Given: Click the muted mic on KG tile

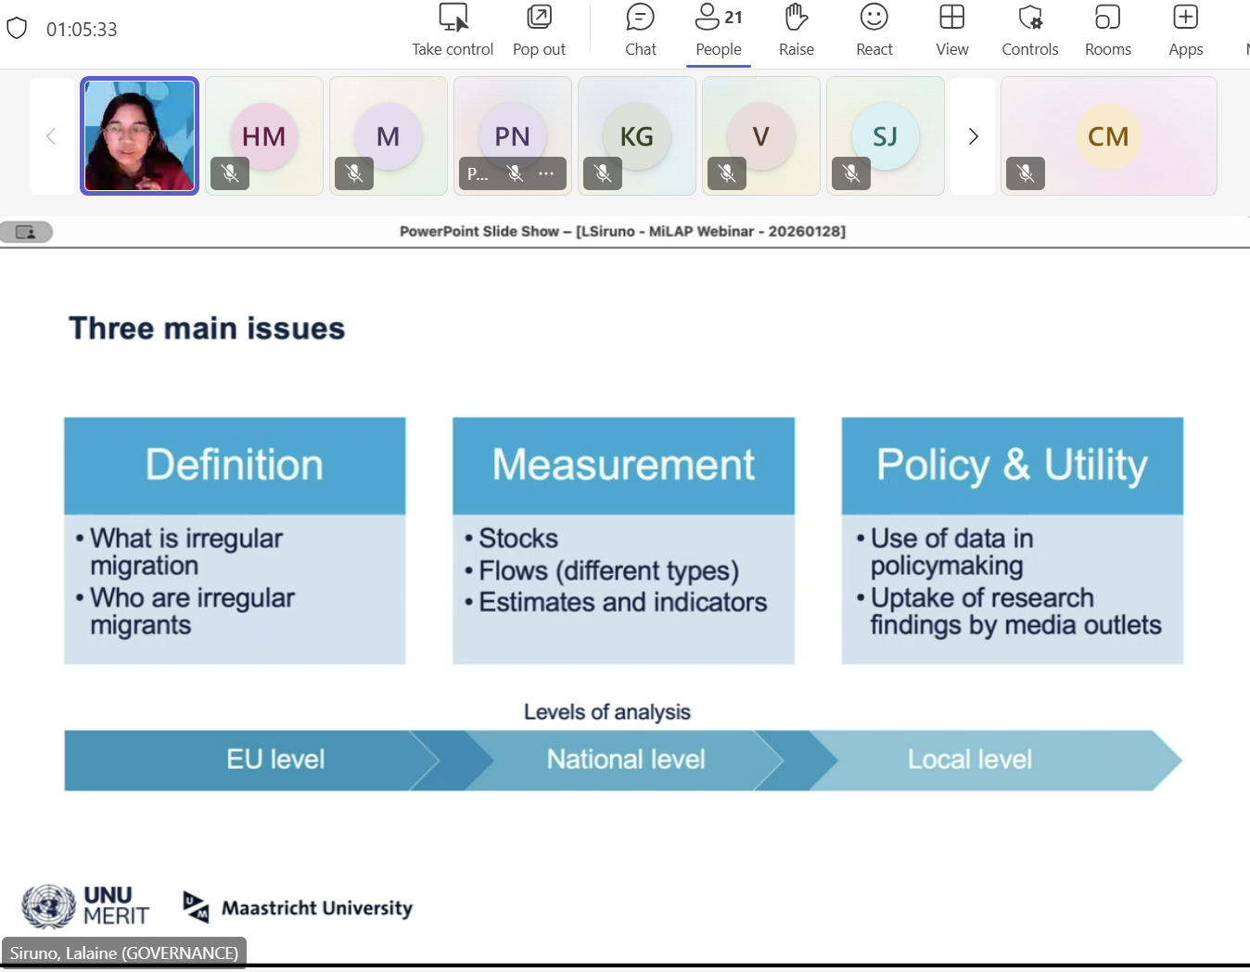Looking at the screenshot, I should pos(603,173).
